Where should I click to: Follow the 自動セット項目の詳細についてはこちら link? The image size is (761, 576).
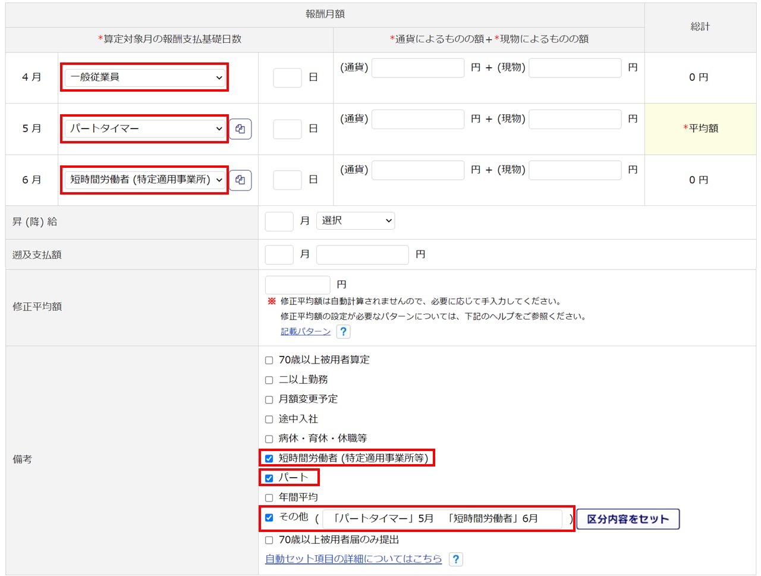coord(353,559)
